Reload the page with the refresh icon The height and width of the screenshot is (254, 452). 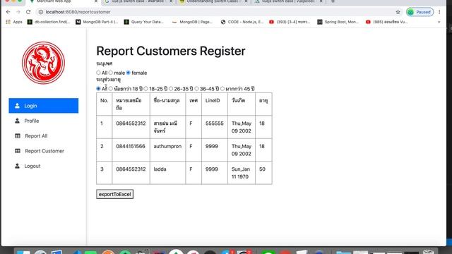(x=28, y=12)
